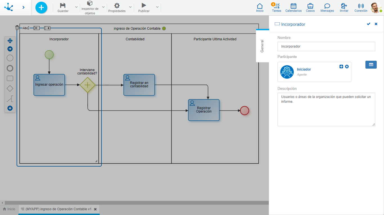
Task: Publish the process with Publicar
Action: [x=144, y=8]
